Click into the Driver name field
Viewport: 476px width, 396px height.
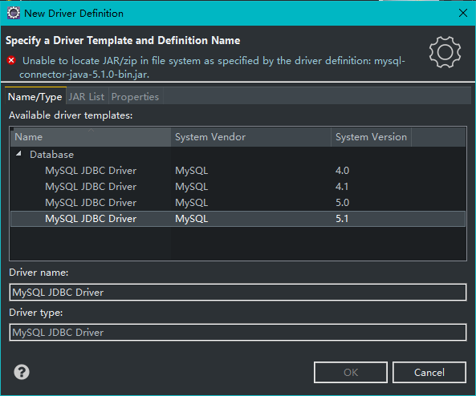[x=238, y=293]
